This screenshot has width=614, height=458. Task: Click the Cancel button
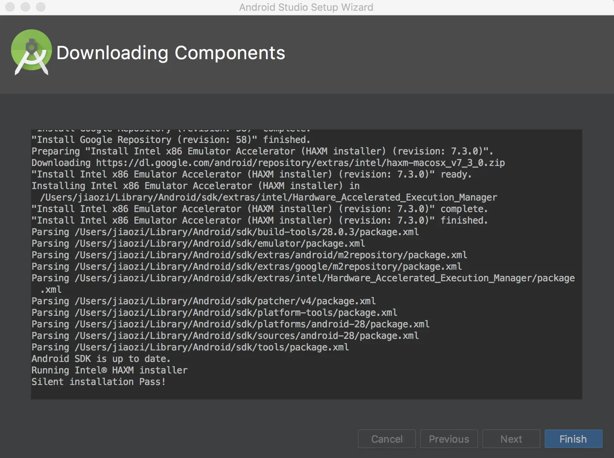tap(387, 439)
